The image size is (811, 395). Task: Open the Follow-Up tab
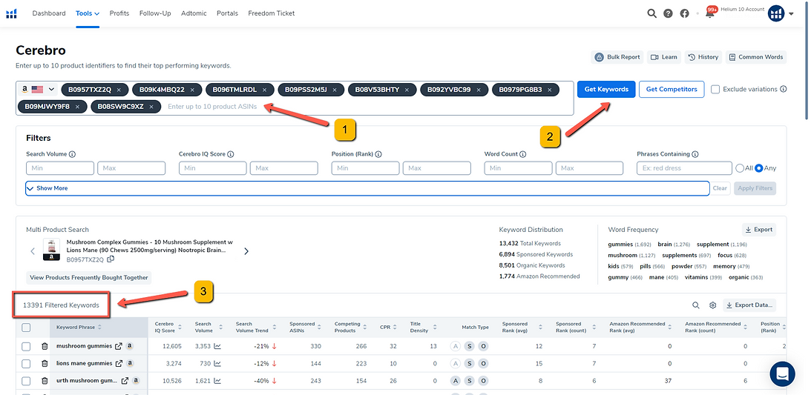(155, 13)
